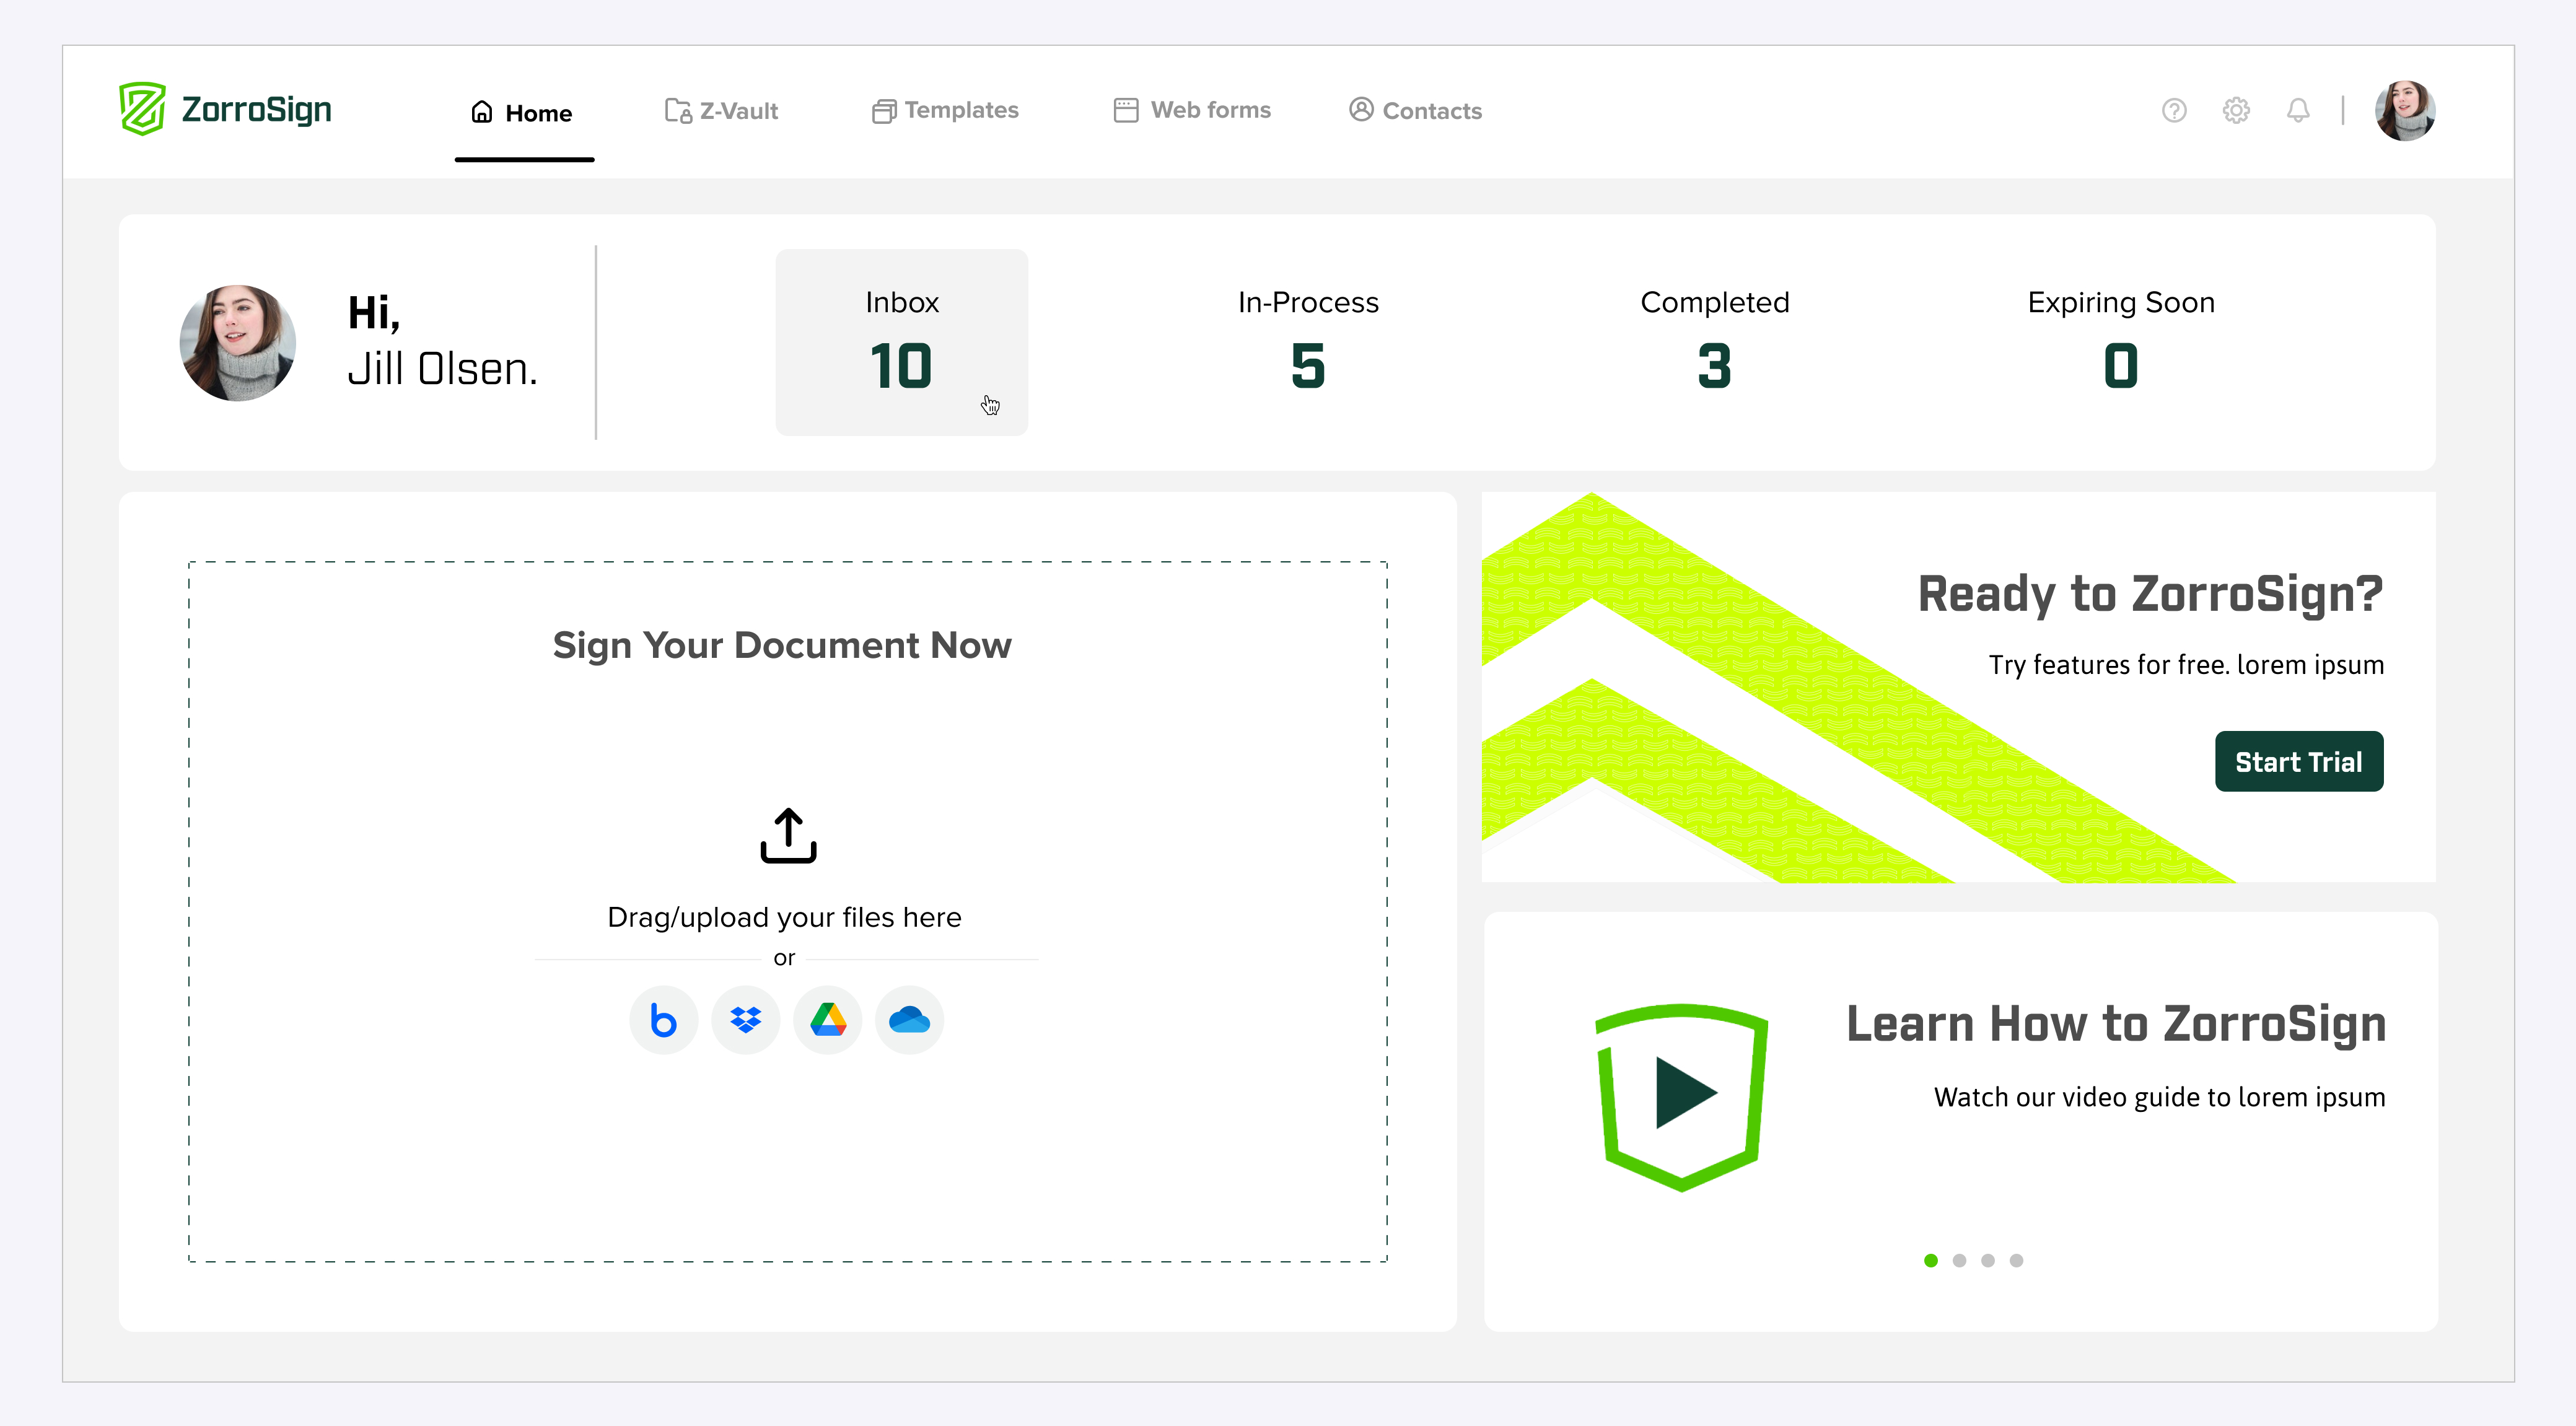This screenshot has height=1426, width=2576.
Task: Go to the second carousel slide dot
Action: [1959, 1260]
